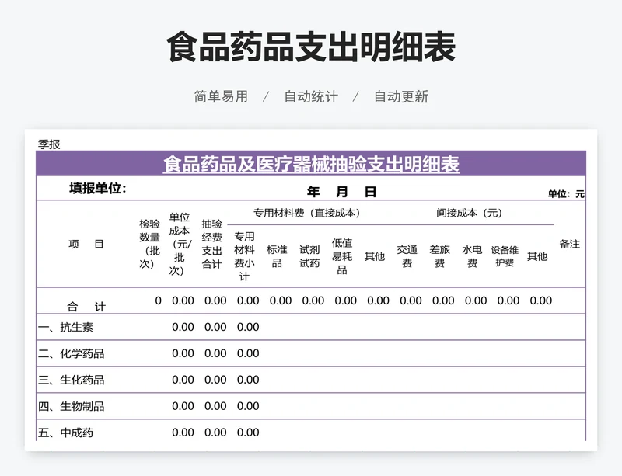Select the 检验数量(批次) column header
This screenshot has width=622, height=476.
coord(149,244)
